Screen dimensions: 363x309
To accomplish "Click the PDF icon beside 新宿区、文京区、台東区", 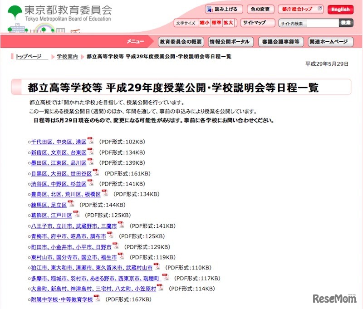I will pos(90,151).
